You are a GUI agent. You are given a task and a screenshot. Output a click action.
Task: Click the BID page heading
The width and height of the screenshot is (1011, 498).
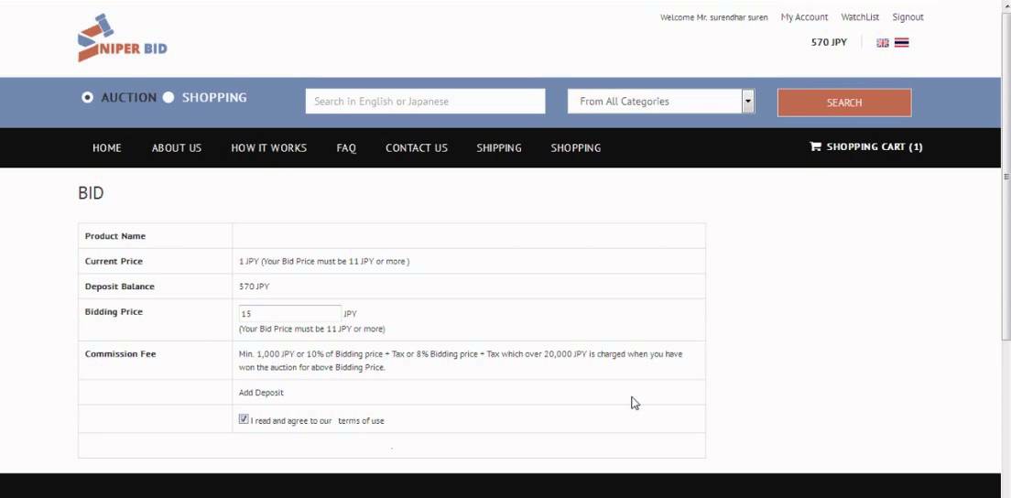(91, 193)
